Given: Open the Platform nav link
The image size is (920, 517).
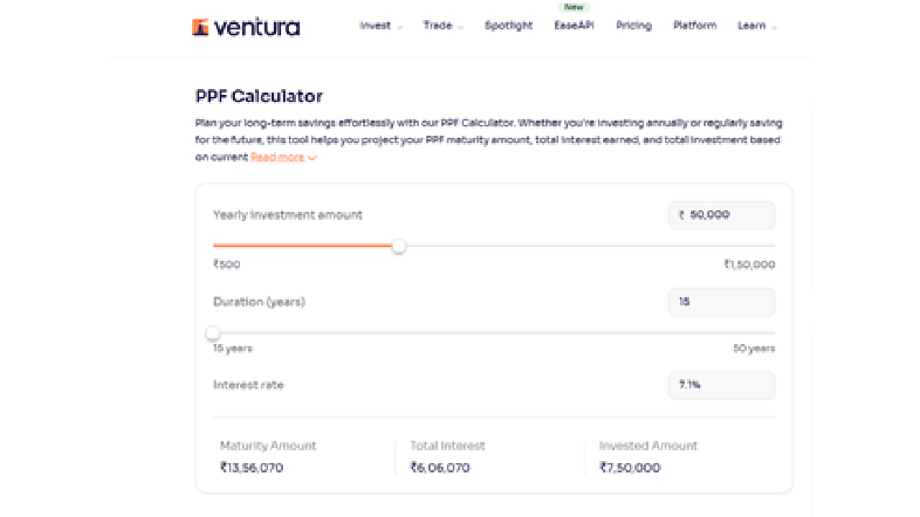Looking at the screenshot, I should tap(695, 26).
